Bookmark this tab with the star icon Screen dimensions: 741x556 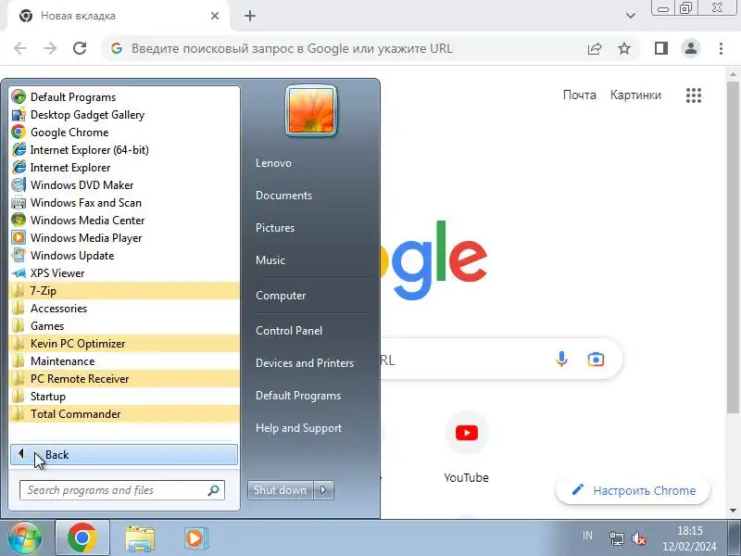click(624, 48)
